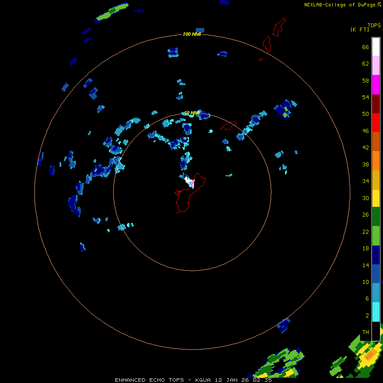Click the white-pink echo cell over Guam
This screenshot has width=383, height=383.
[189, 182]
